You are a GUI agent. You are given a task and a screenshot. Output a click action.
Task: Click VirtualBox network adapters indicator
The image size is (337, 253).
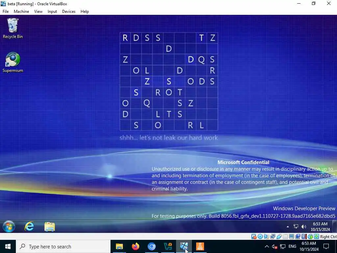tap(273, 237)
